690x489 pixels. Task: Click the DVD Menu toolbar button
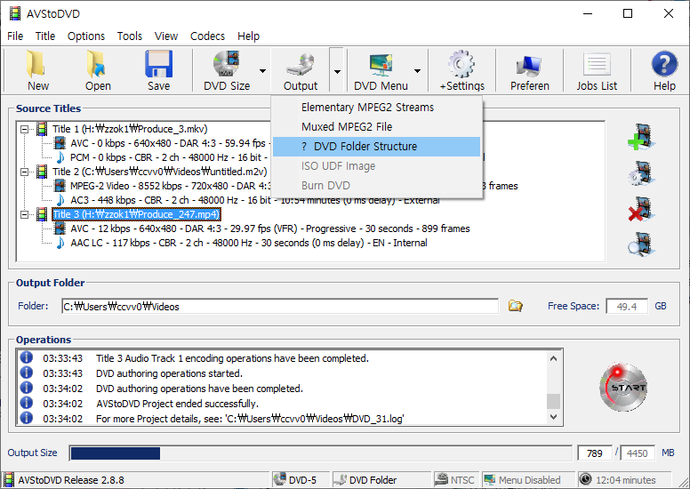coord(381,70)
